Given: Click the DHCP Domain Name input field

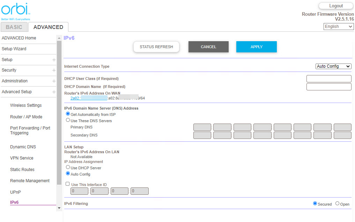Looking at the screenshot, I should (x=329, y=87).
